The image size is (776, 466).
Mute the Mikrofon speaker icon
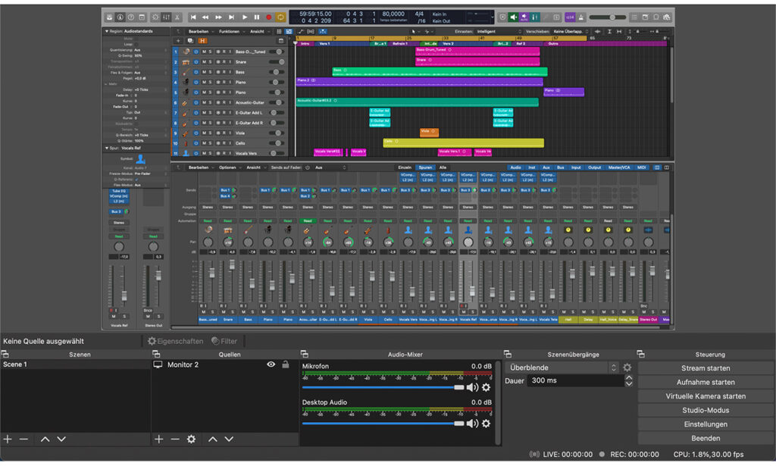coord(472,387)
